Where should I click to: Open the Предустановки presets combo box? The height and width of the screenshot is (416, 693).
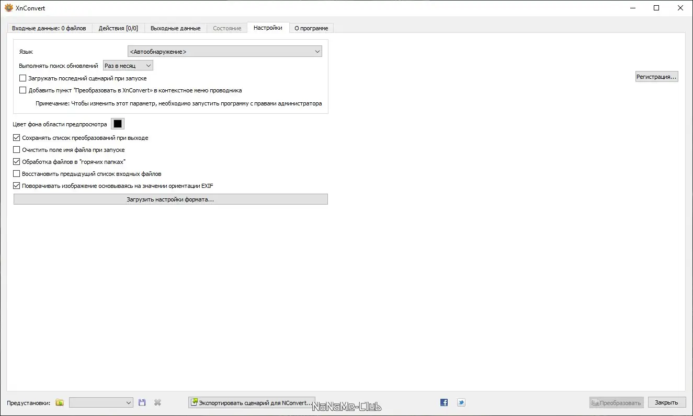[101, 402]
